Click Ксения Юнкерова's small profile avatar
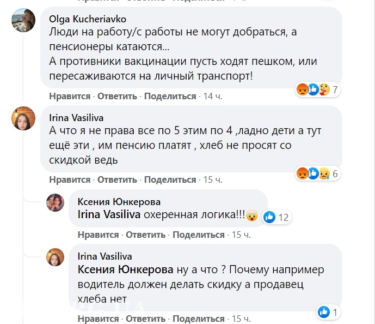Viewport: 375px width, 324px height. 56,202
